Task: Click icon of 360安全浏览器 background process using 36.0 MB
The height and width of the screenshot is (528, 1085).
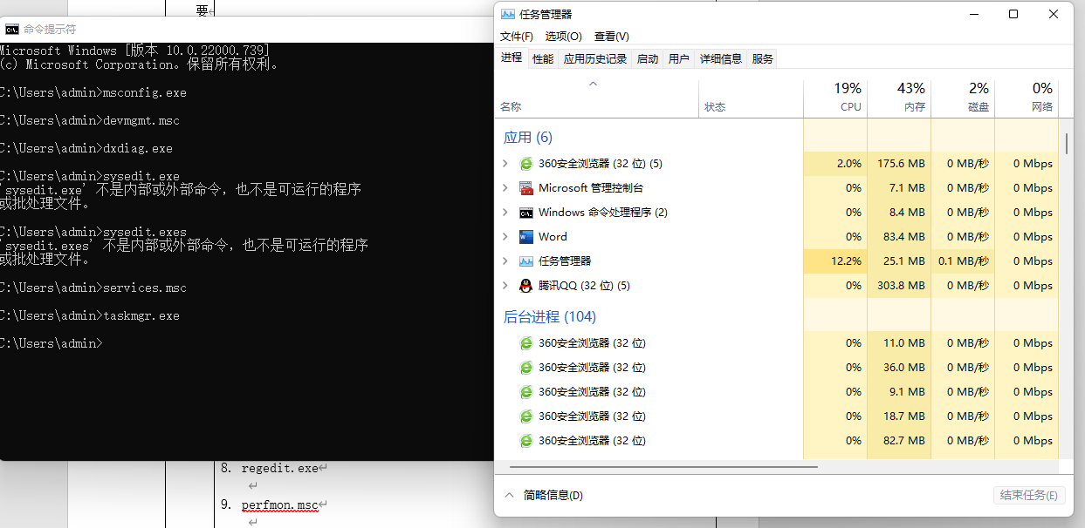Action: pos(526,368)
